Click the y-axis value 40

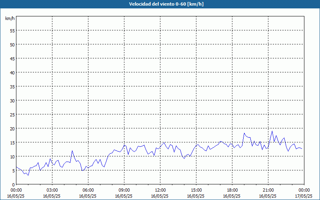(12, 73)
